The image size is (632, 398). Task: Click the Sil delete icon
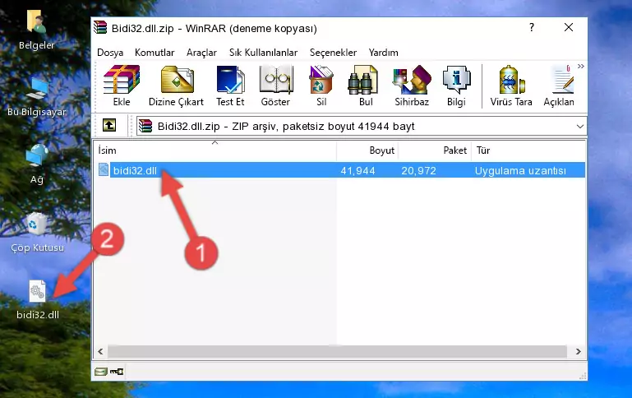coord(321,86)
